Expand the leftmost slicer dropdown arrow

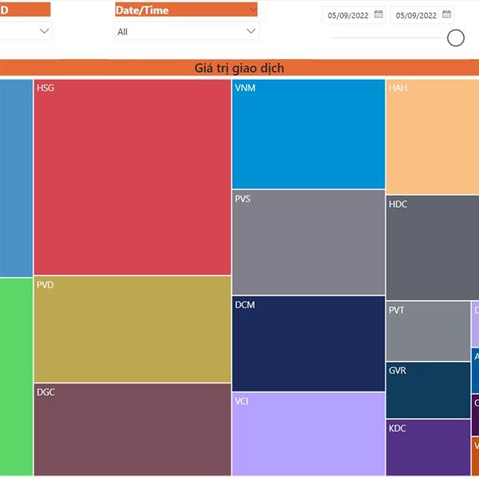(45, 31)
